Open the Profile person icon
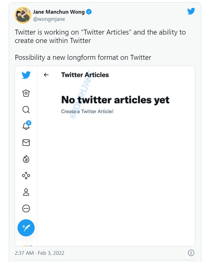 point(26,192)
